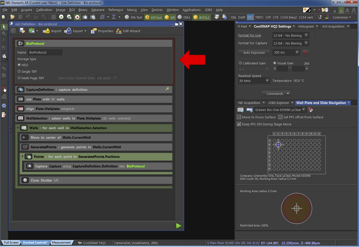
Task: Click the wand icon on CaptureDefinition row
Action: 168,89
